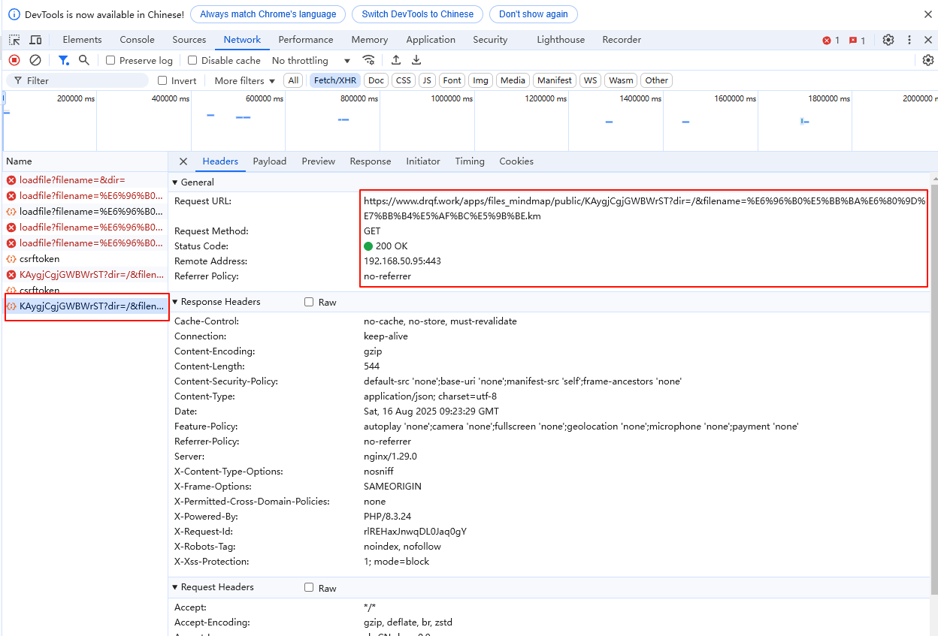Select the loadfile?filename=&dir= request
This screenshot has height=636, width=938.
click(x=84, y=180)
